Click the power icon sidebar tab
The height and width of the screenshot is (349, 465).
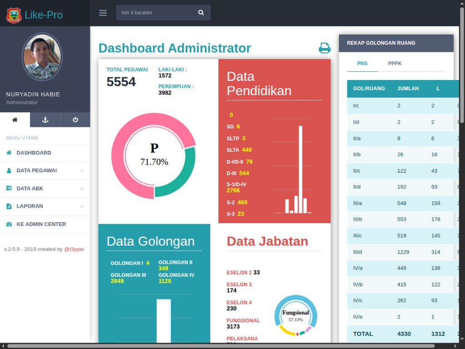click(x=75, y=120)
